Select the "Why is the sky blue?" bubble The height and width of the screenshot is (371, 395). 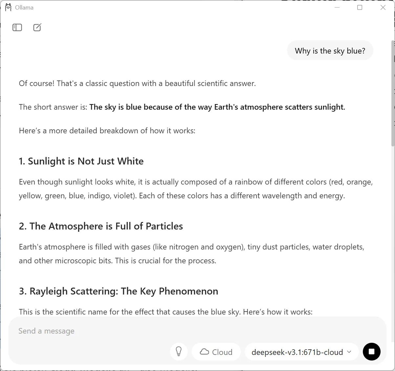tap(330, 51)
